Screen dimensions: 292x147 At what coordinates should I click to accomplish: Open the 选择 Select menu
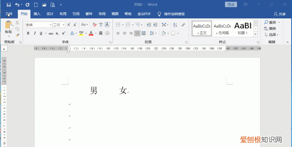coord(271,35)
